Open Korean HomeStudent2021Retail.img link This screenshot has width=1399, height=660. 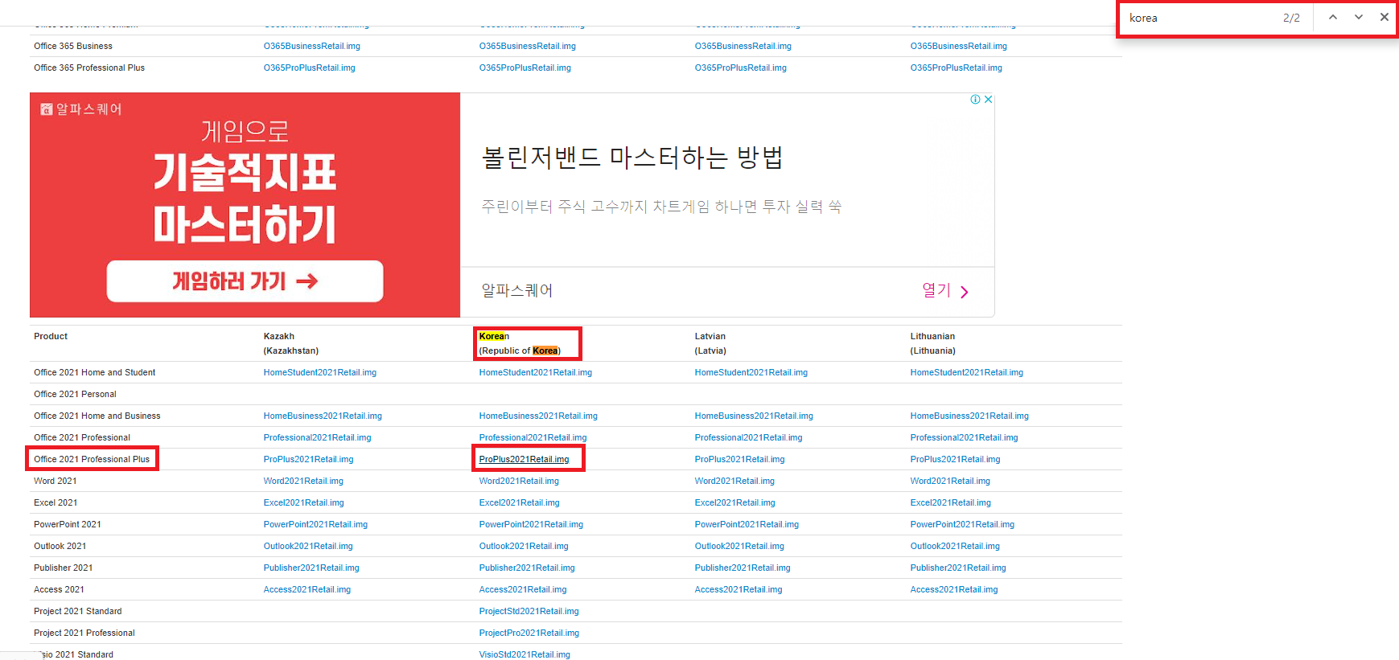pyautogui.click(x=536, y=372)
